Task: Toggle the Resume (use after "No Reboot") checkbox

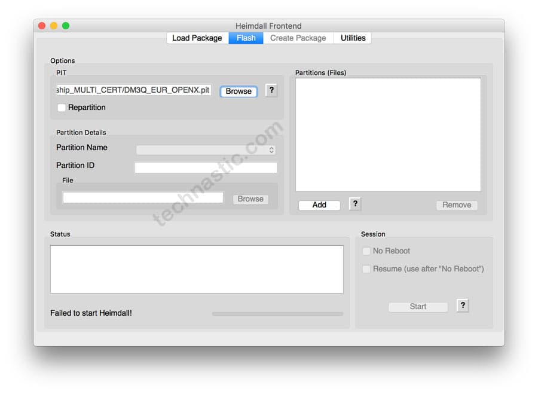Action: pos(366,269)
